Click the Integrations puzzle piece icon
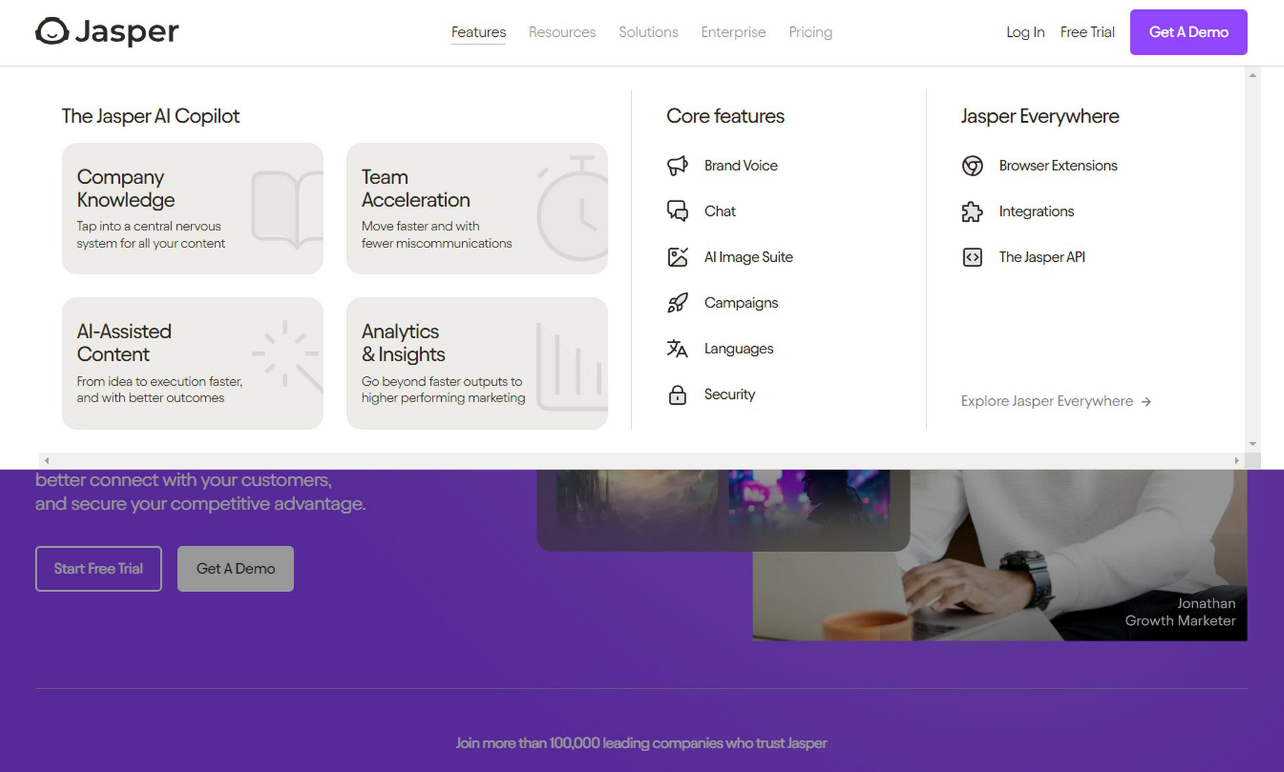 pyautogui.click(x=972, y=211)
